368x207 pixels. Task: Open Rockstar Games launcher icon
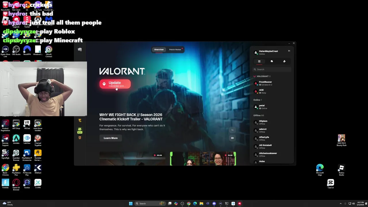38,155
